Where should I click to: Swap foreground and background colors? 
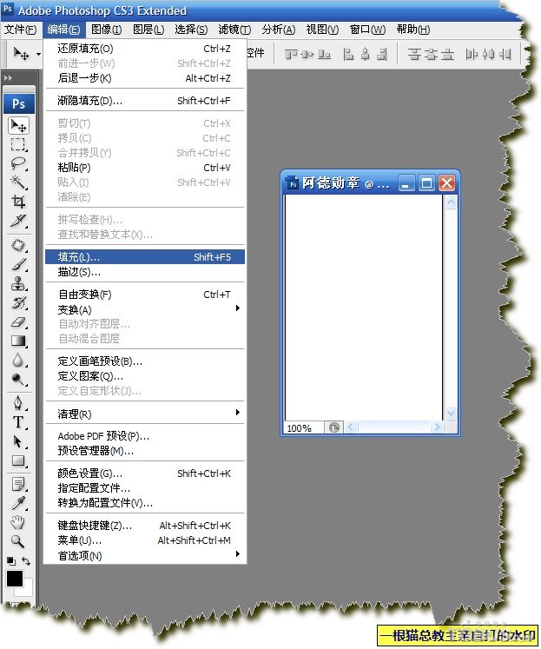pyautogui.click(x=26, y=561)
